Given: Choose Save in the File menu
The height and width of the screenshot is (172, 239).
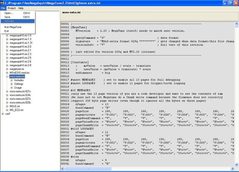Looking at the screenshot, I should pos(18,17).
